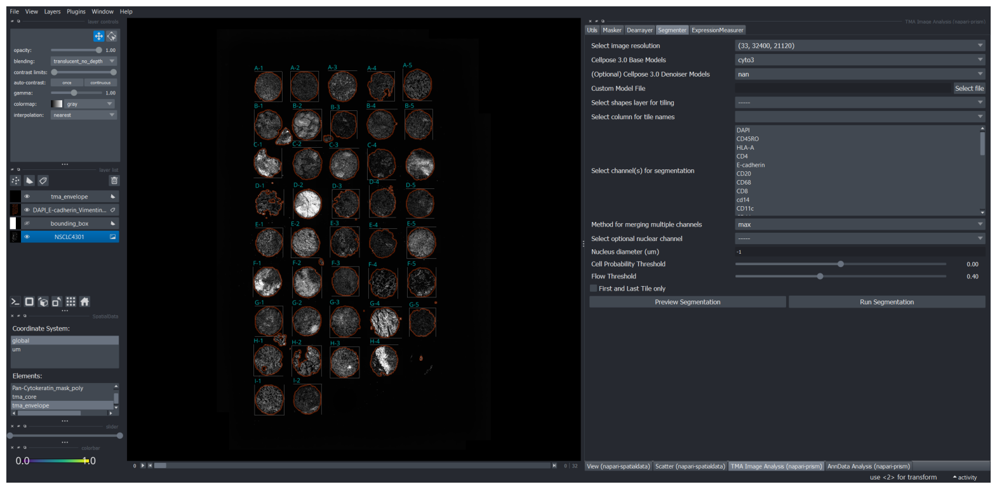Screen dimensions: 997x489
Task: Hide the NSCLC4301 layer
Action: coord(27,237)
